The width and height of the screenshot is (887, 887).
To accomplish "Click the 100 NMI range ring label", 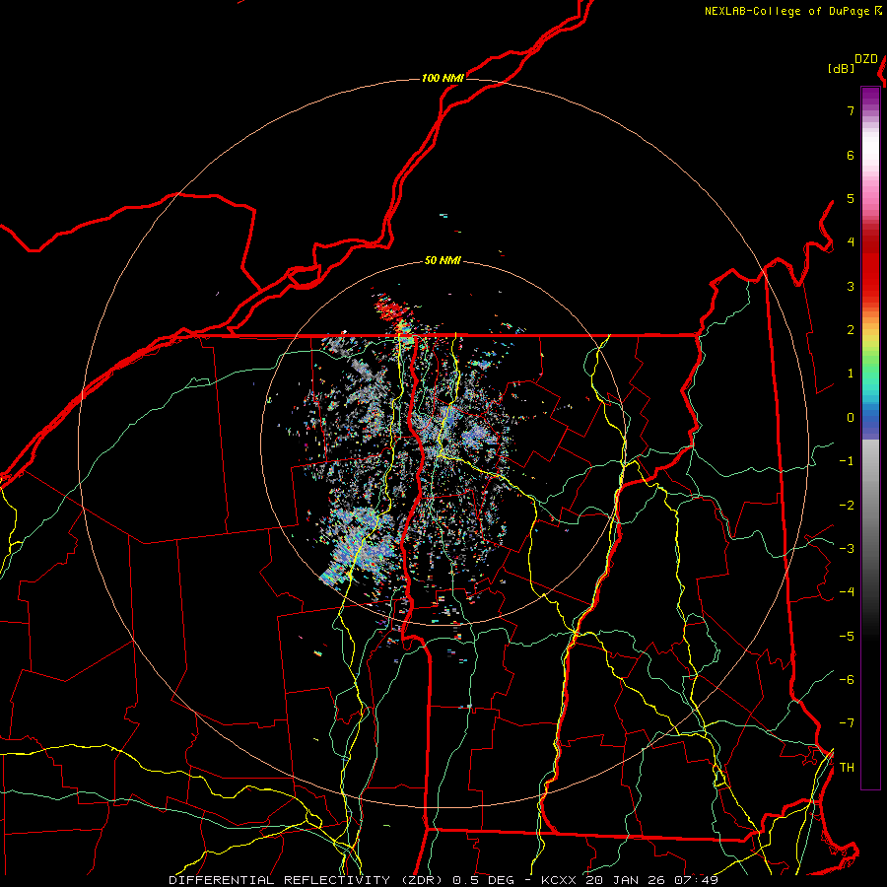I will click(x=443, y=78).
